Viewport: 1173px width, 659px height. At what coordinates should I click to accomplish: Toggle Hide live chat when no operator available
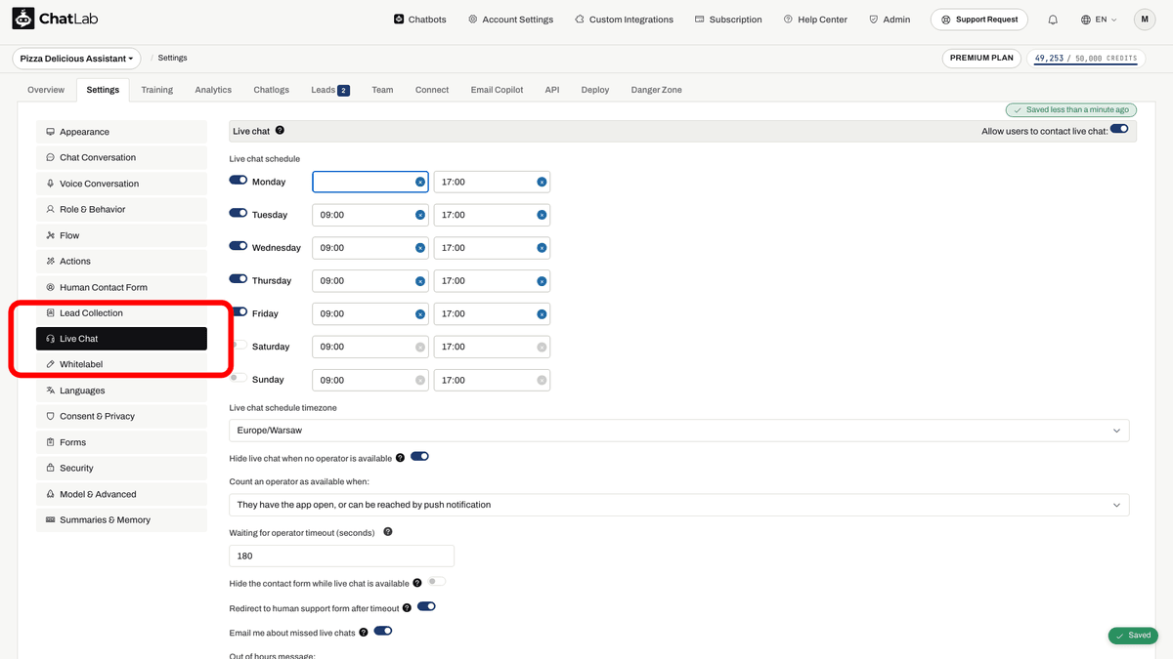click(419, 456)
